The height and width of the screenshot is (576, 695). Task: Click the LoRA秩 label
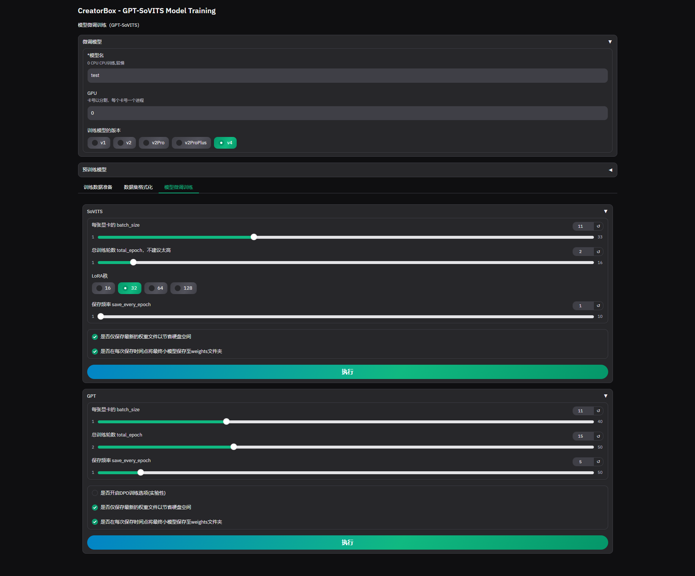point(100,276)
